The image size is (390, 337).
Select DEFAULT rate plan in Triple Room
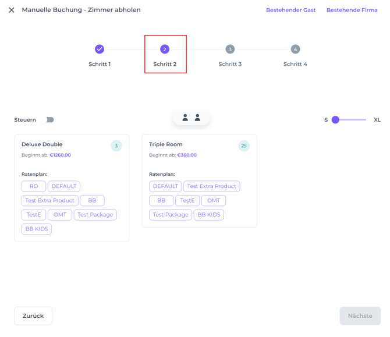(x=165, y=186)
